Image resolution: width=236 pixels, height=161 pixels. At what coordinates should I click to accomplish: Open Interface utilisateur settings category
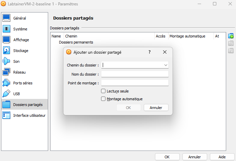[x=29, y=115]
